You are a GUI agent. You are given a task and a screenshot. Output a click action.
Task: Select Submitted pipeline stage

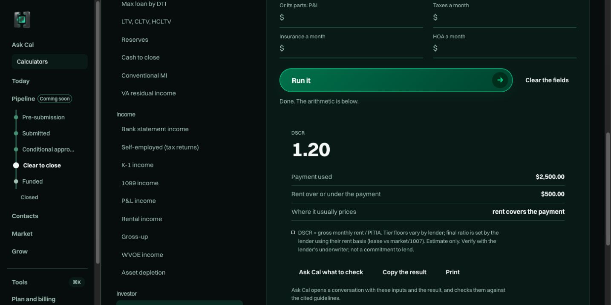(x=36, y=133)
